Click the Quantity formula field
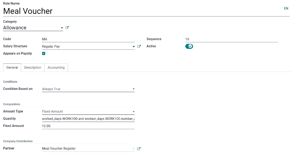Screen dimensions: 291x154 88,119
